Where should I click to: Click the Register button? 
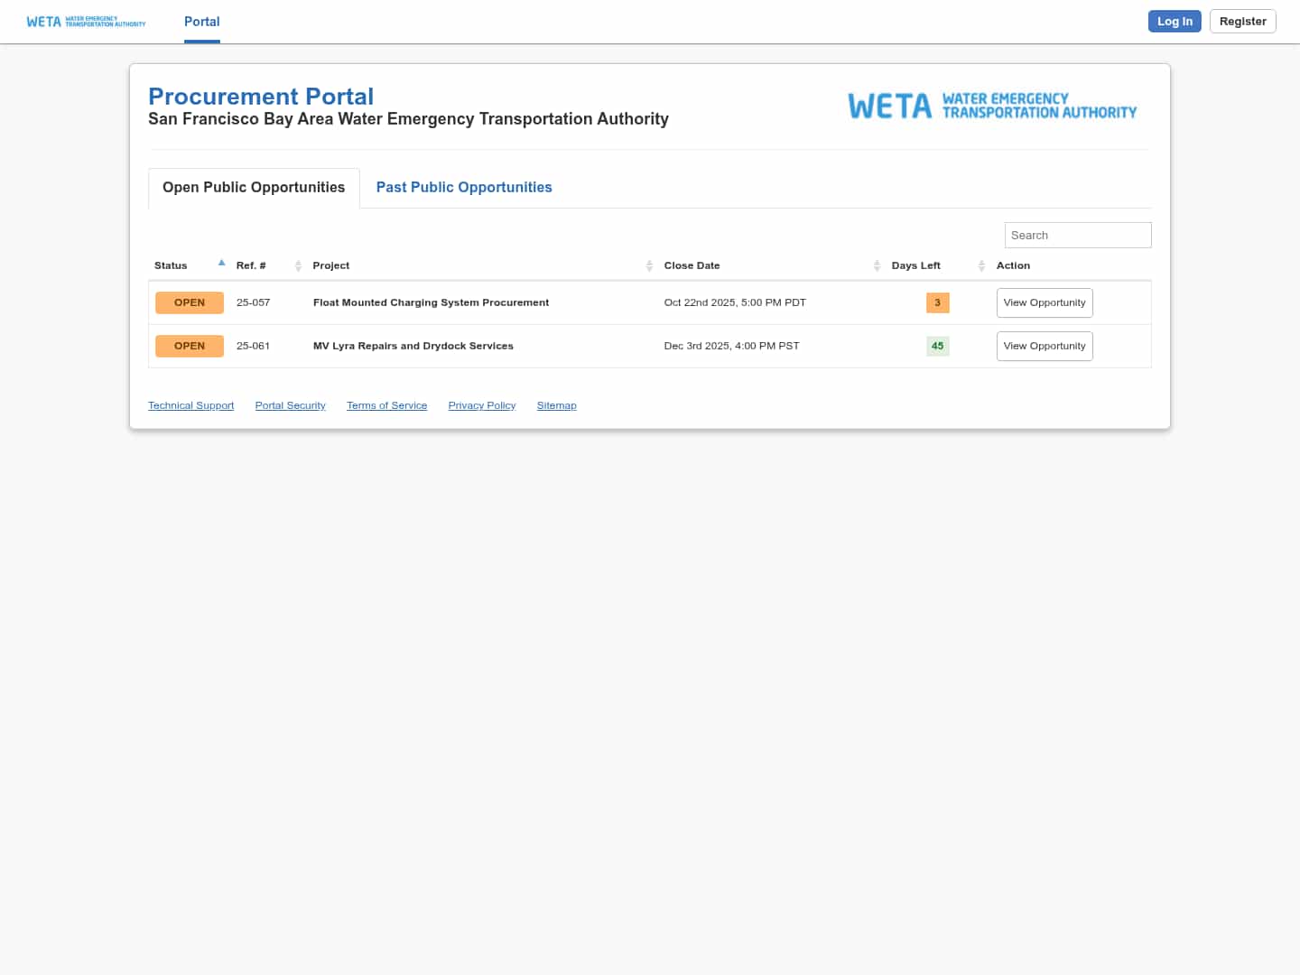coord(1242,22)
